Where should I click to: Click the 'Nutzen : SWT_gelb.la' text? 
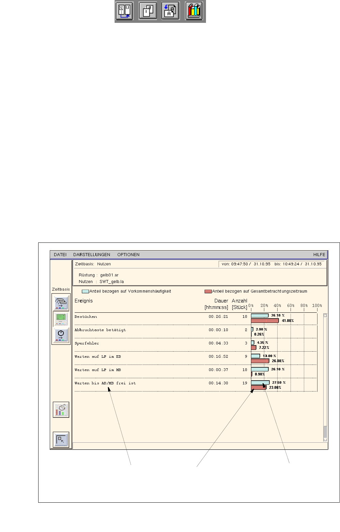(x=101, y=282)
